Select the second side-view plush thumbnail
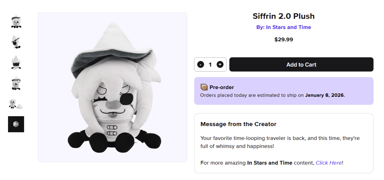Image resolution: width=384 pixels, height=180 pixels. (16, 42)
